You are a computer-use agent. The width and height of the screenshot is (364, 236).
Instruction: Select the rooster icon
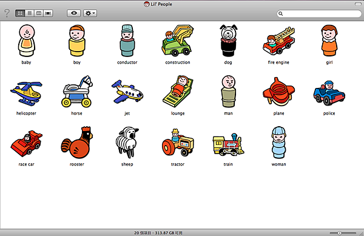coord(77,143)
